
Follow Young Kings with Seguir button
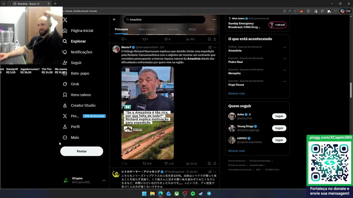coord(279,128)
